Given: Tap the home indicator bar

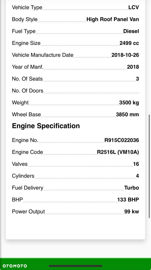Looking at the screenshot, I should point(75,266).
